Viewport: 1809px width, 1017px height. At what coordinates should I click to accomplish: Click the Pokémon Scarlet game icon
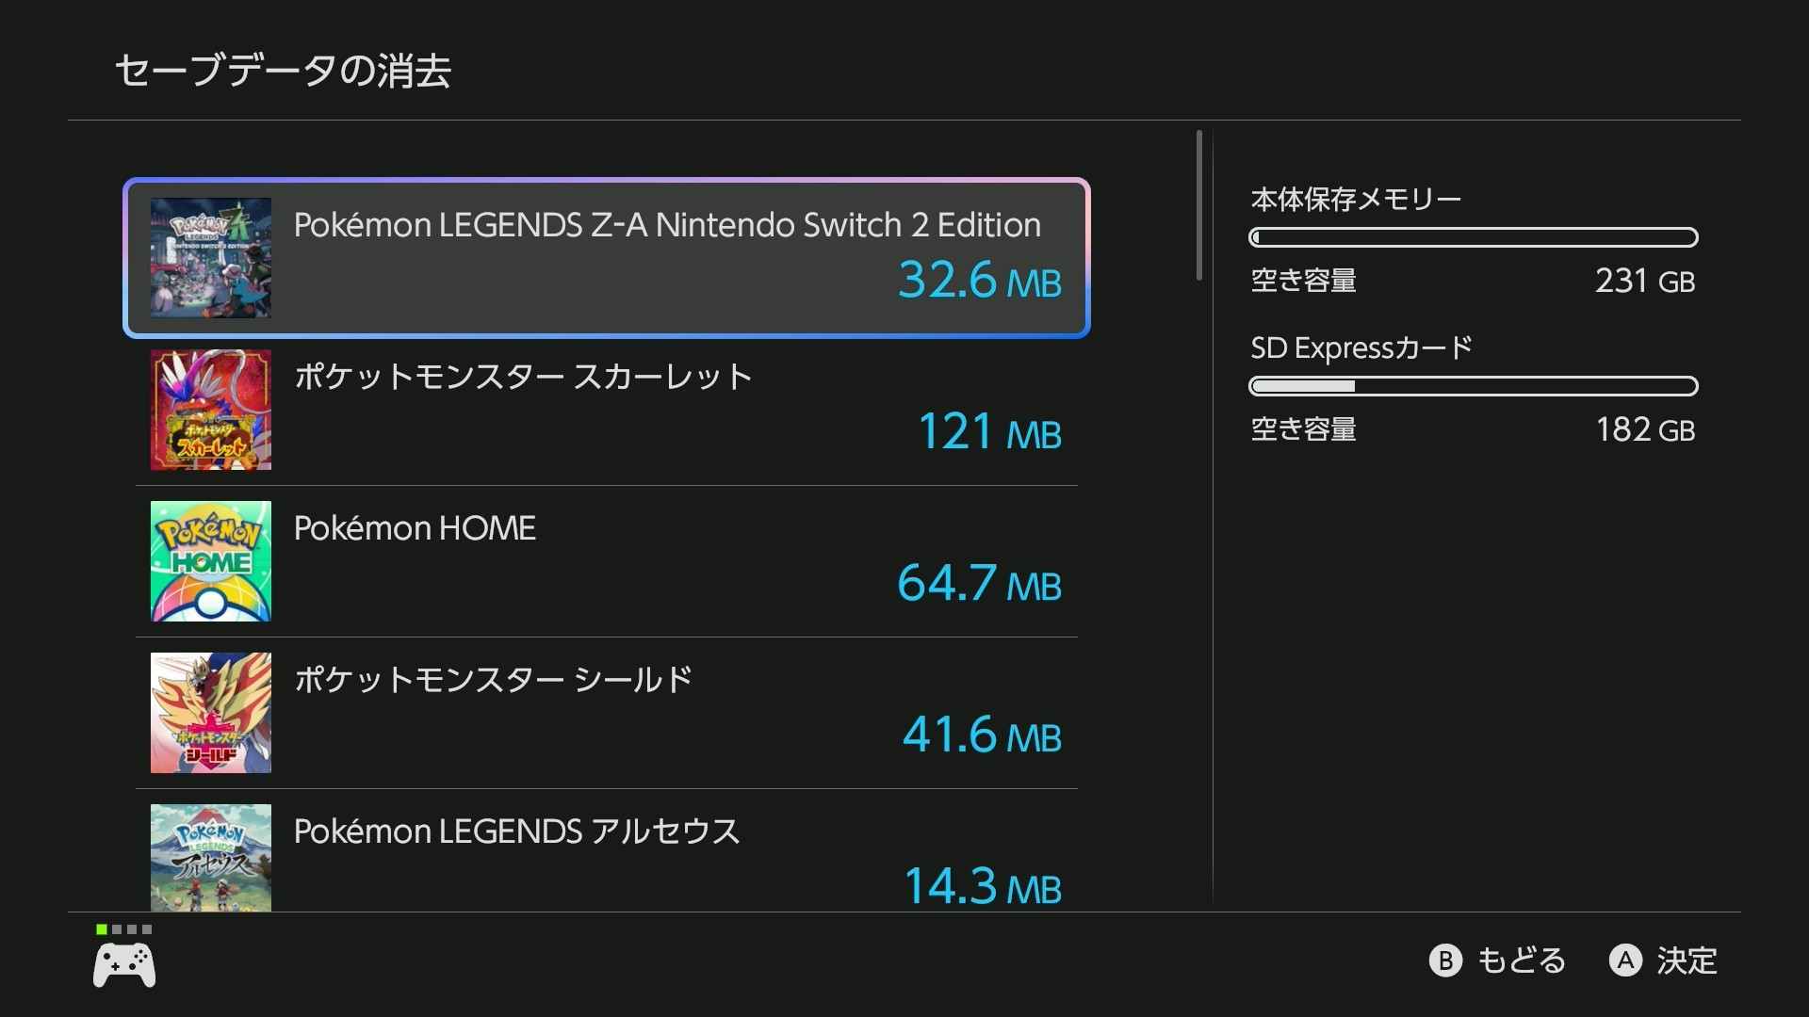[x=211, y=410]
